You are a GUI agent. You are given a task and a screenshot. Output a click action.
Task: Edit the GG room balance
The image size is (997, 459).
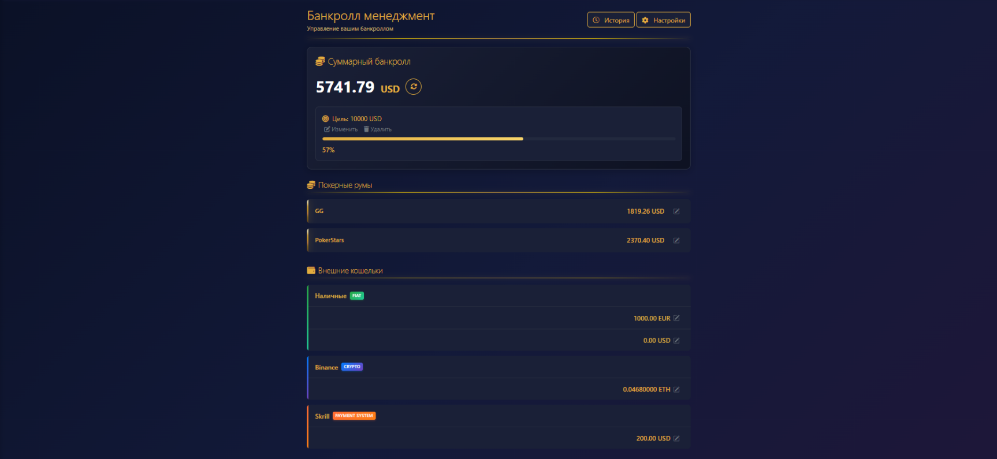(x=676, y=211)
